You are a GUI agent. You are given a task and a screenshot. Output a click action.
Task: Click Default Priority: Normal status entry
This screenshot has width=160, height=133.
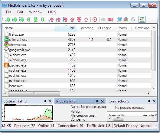132,126
